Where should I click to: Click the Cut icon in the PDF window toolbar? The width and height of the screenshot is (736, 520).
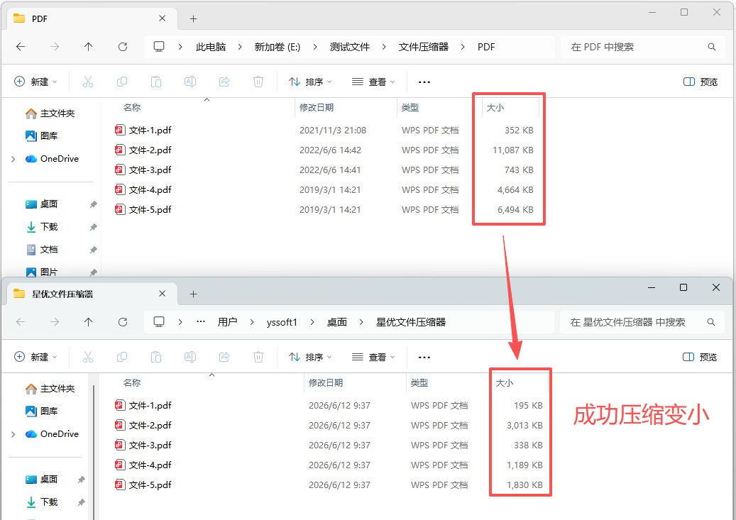88,82
